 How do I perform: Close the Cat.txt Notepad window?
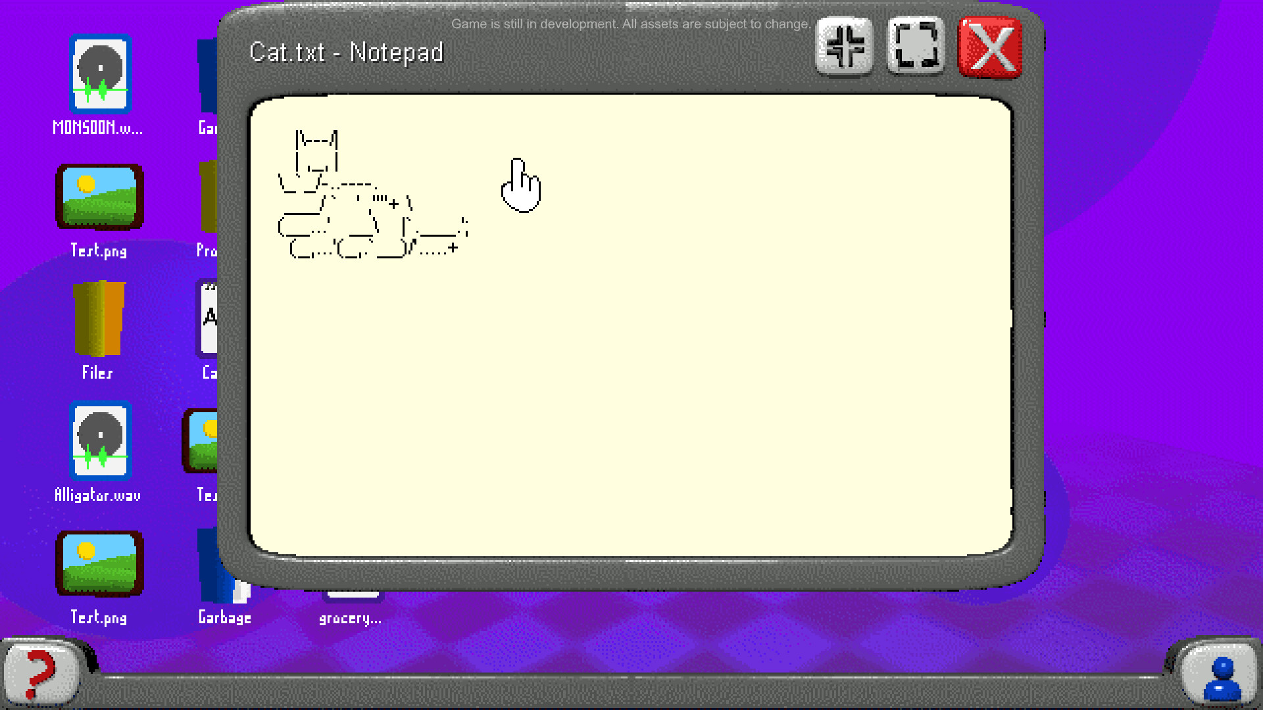click(991, 45)
